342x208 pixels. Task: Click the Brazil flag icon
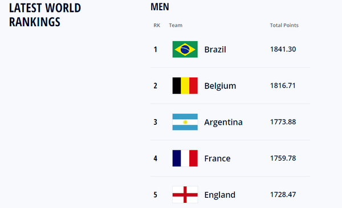[185, 49]
